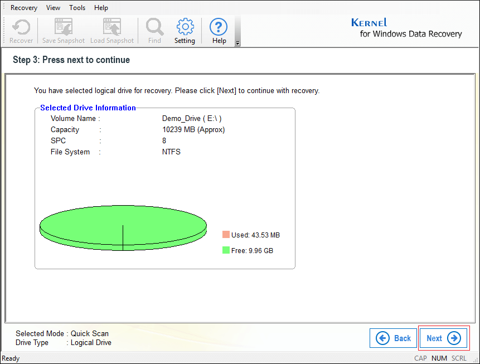
Task: Click the Free space green swatch
Action: click(x=226, y=250)
